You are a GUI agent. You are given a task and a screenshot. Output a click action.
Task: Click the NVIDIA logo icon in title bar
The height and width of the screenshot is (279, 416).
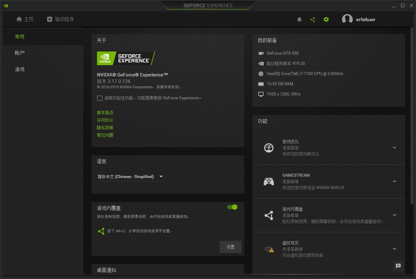pyautogui.click(x=6, y=5)
